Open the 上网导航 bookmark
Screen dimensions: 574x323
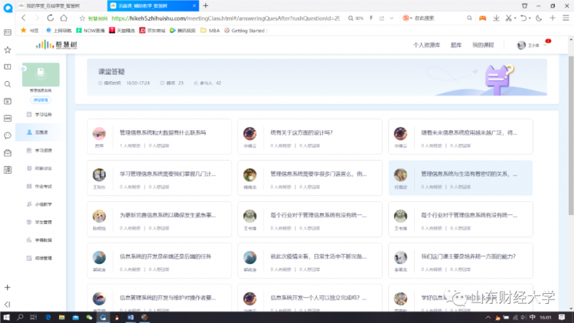pyautogui.click(x=59, y=31)
